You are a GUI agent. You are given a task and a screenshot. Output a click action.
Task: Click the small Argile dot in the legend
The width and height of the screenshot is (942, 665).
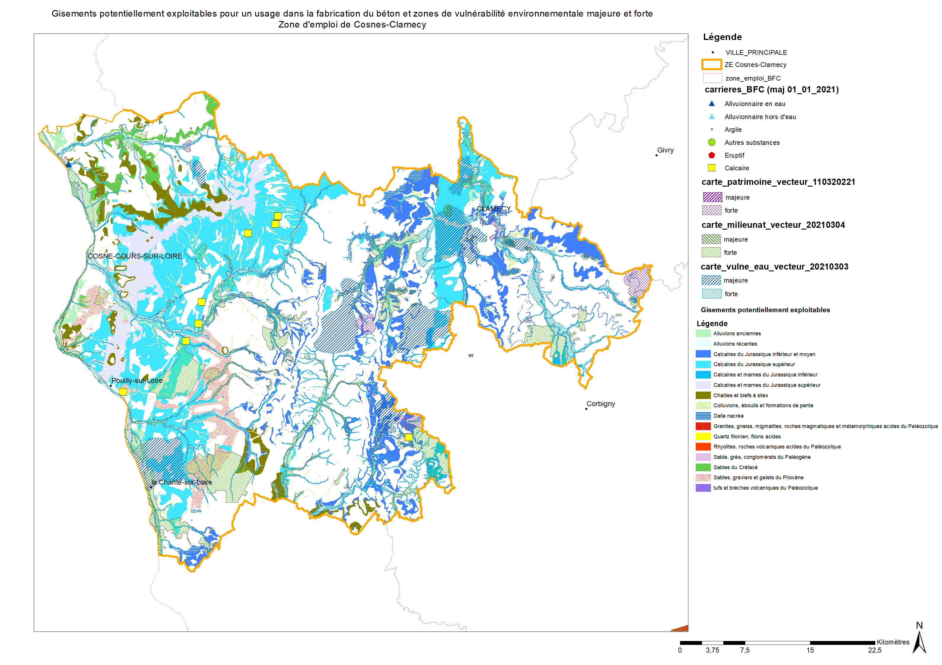pos(711,129)
